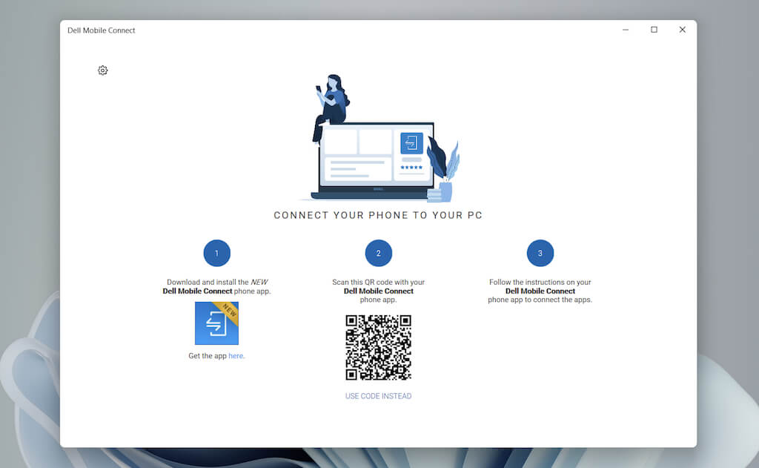Click the step 3 circle
759x468 pixels.
540,253
